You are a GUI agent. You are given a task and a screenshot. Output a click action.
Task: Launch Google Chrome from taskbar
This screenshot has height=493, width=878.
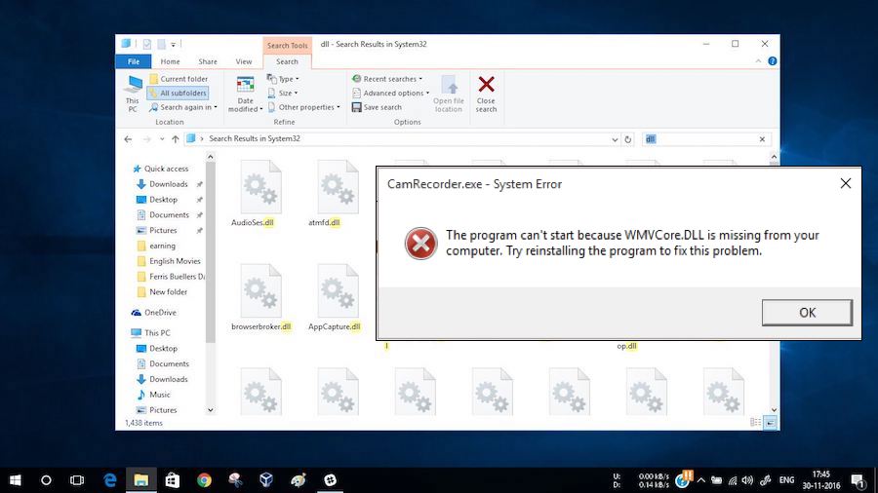[x=204, y=480]
